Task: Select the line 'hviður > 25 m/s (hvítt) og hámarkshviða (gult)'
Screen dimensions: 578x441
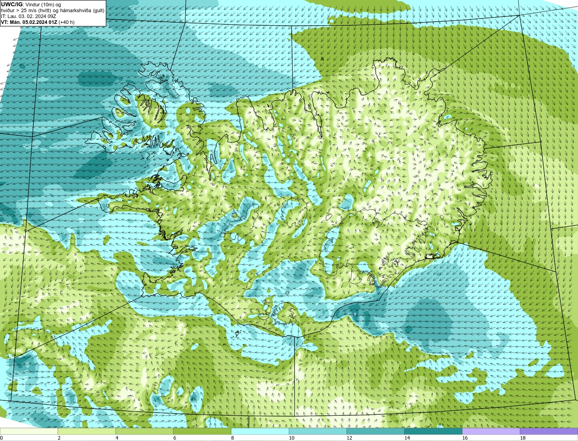Action: click(52, 10)
